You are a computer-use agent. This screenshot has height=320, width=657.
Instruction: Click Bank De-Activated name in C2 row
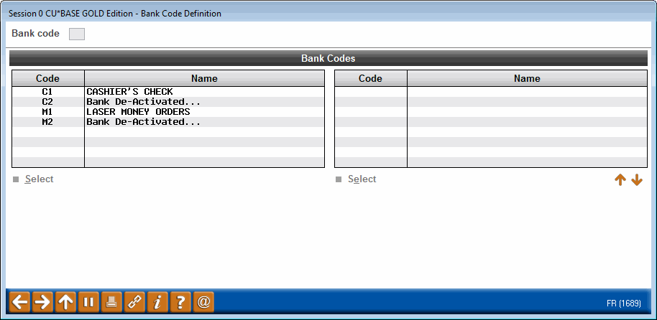[x=143, y=102]
